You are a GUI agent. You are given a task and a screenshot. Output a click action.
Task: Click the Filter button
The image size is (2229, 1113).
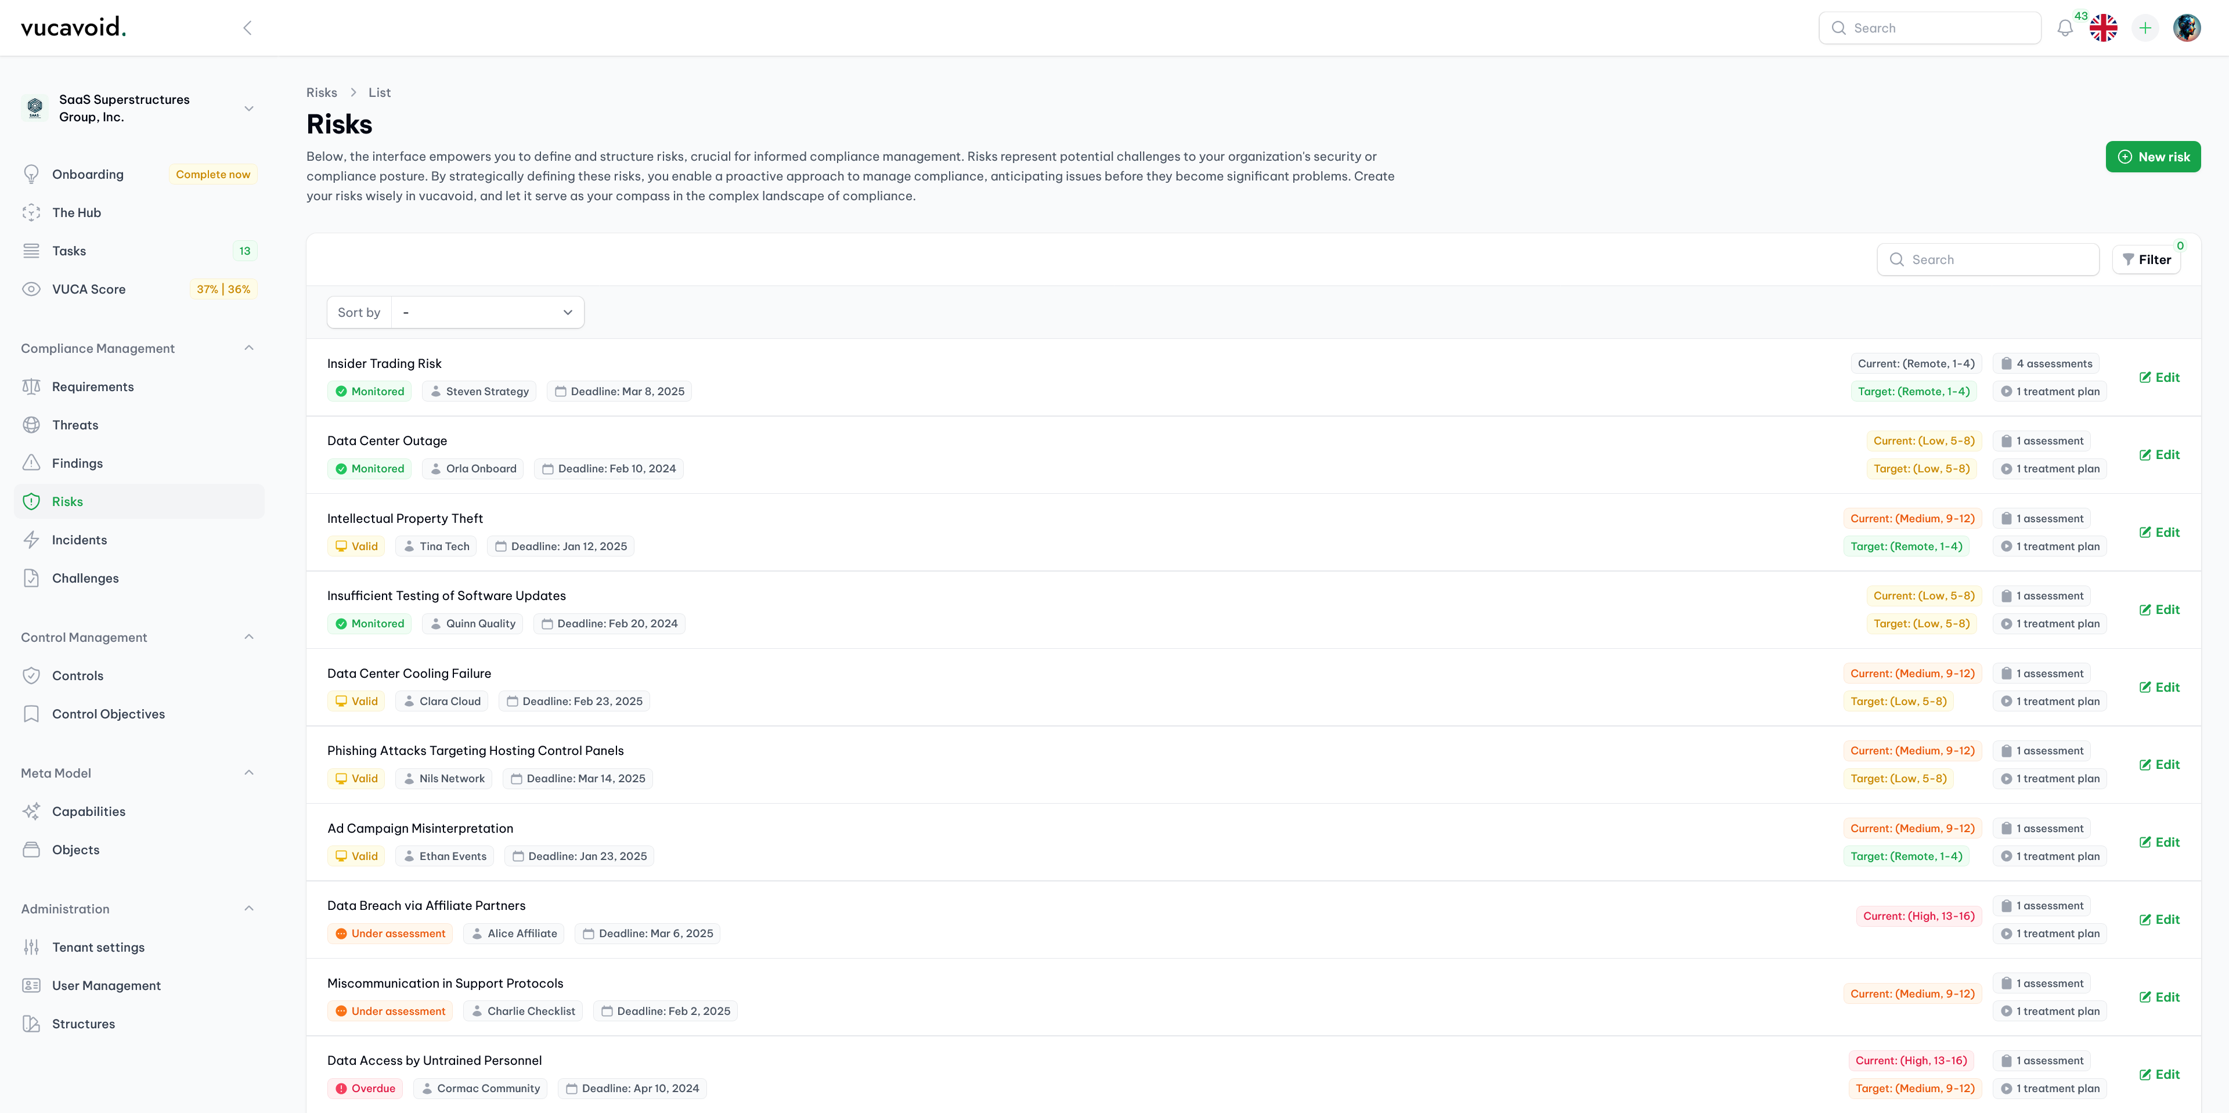(2147, 260)
